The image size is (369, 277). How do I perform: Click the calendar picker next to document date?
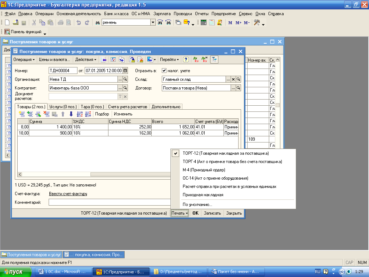pyautogui.click(x=125, y=70)
